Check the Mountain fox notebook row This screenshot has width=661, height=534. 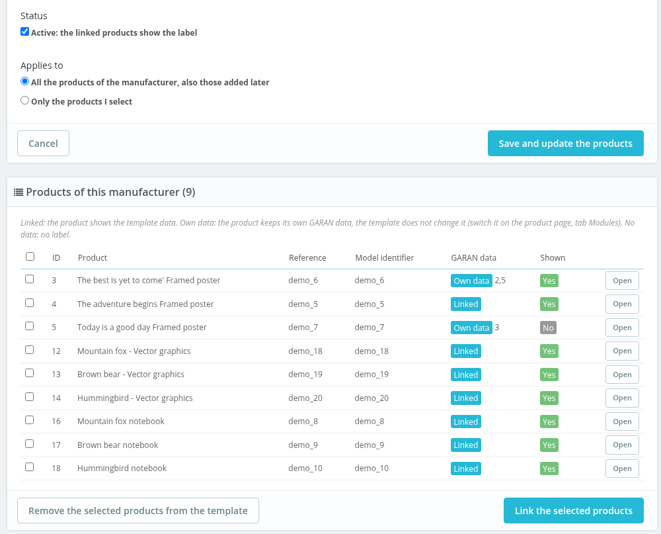click(30, 420)
